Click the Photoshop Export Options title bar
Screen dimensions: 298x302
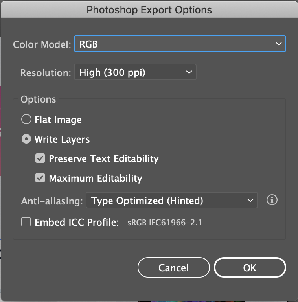pos(149,10)
